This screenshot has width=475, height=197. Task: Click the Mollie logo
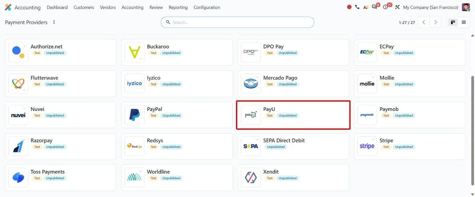367,84
